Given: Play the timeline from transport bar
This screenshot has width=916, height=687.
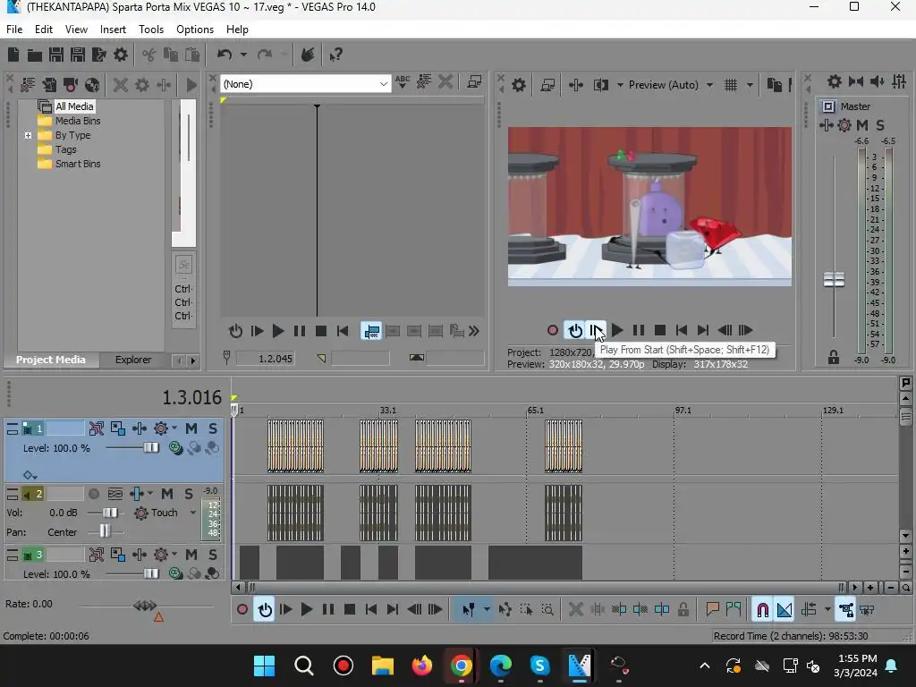Looking at the screenshot, I should point(307,610).
